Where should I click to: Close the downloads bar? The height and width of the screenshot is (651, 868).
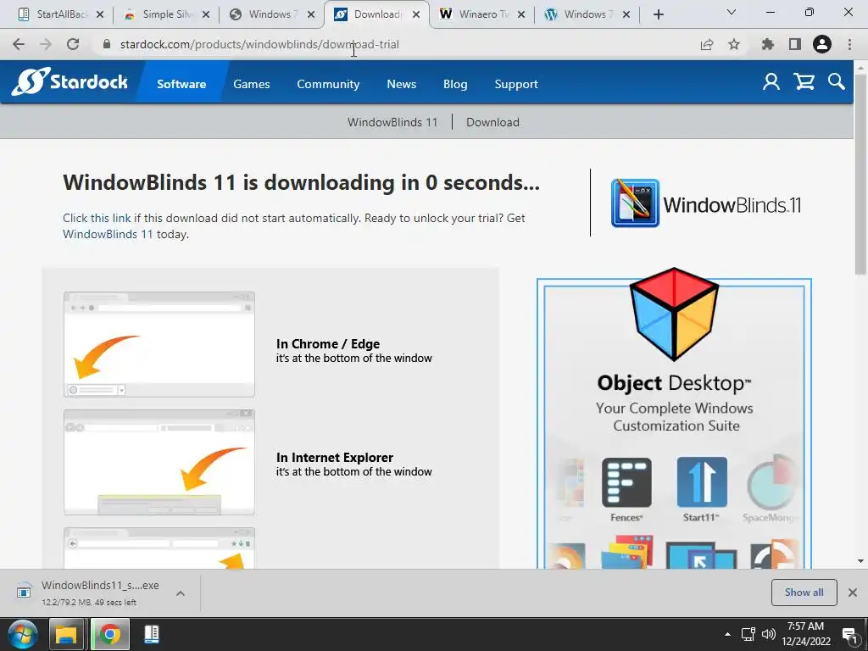pos(853,593)
